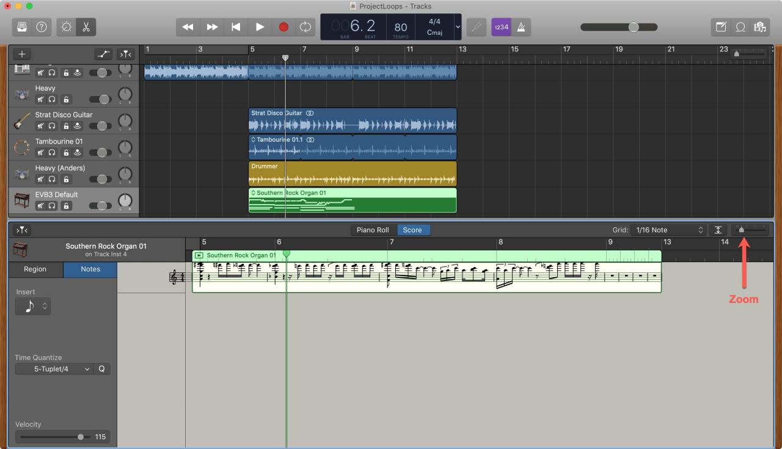Image resolution: width=782 pixels, height=449 pixels.
Task: Toggle the Cycle loop button
Action: point(304,27)
